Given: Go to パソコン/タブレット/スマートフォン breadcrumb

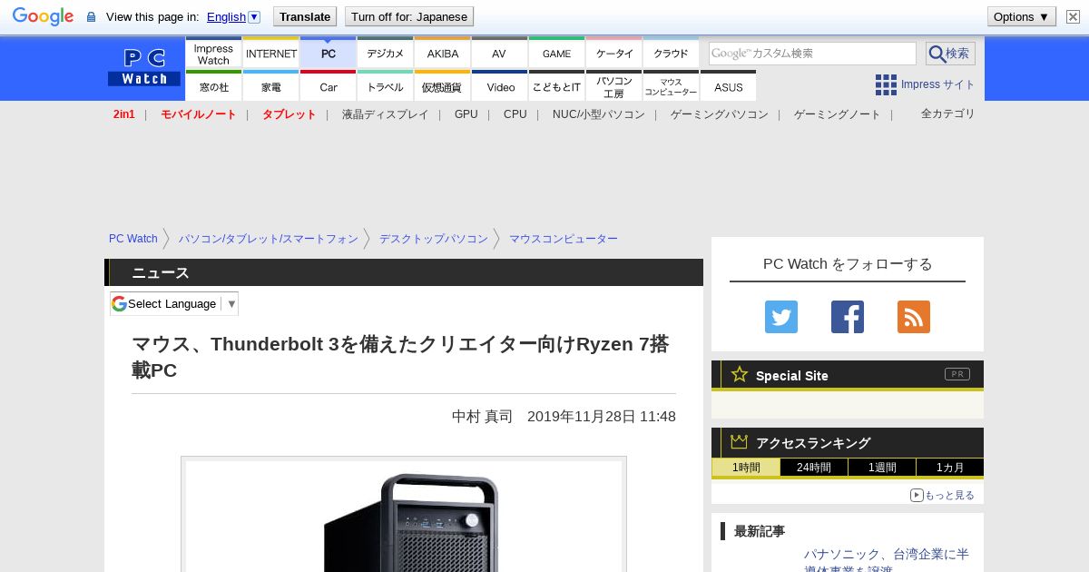Looking at the screenshot, I should pos(269,239).
